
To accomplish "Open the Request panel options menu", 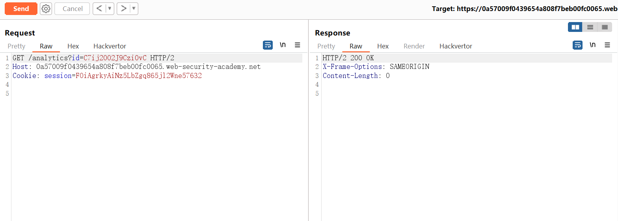I will [x=298, y=45].
